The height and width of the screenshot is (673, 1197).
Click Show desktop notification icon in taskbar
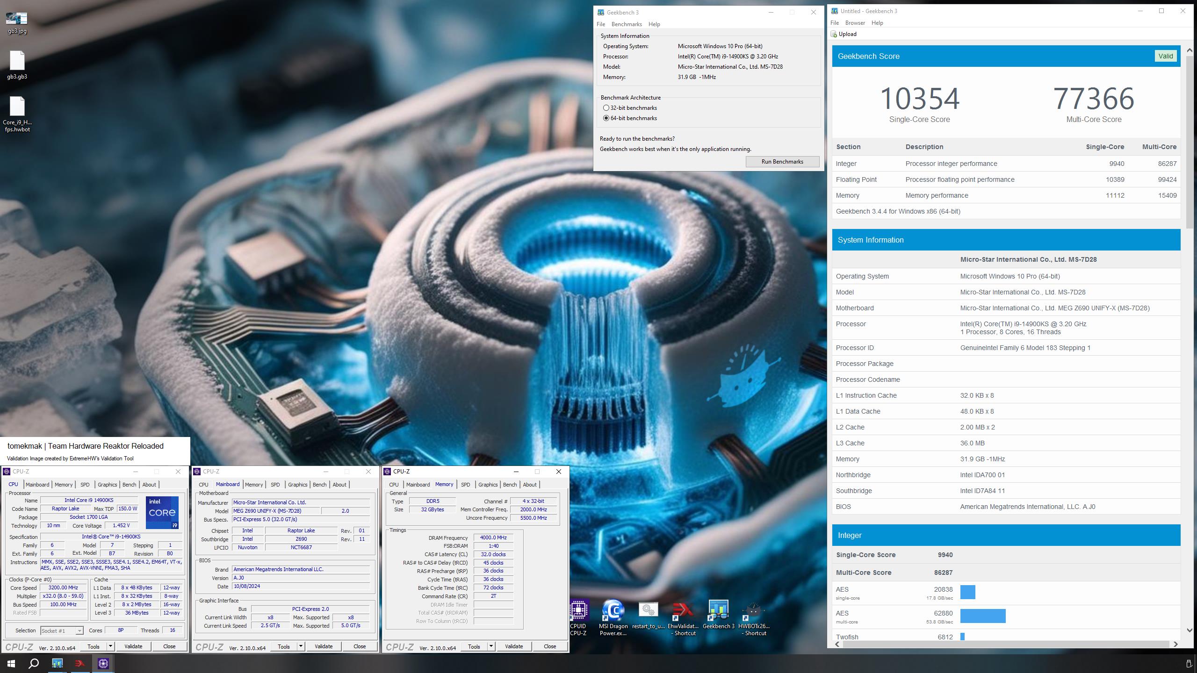coord(1189,664)
